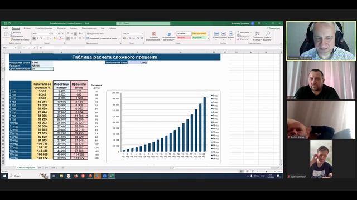Click the horizontal scrollbar
This screenshot has width=357, height=200.
point(222,168)
